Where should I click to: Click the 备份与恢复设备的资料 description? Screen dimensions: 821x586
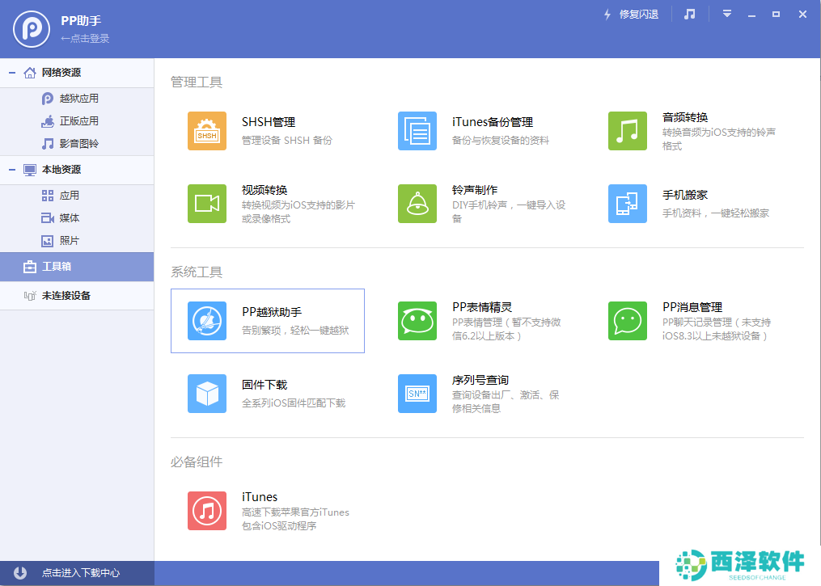pos(501,141)
